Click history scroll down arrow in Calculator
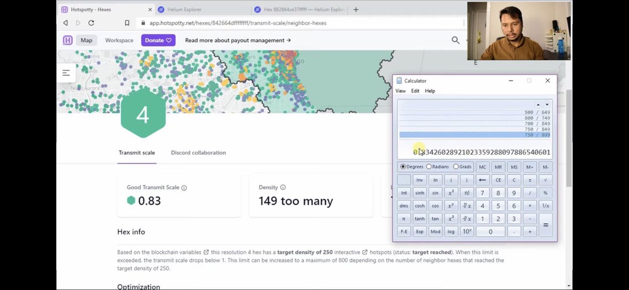 pos(547,105)
